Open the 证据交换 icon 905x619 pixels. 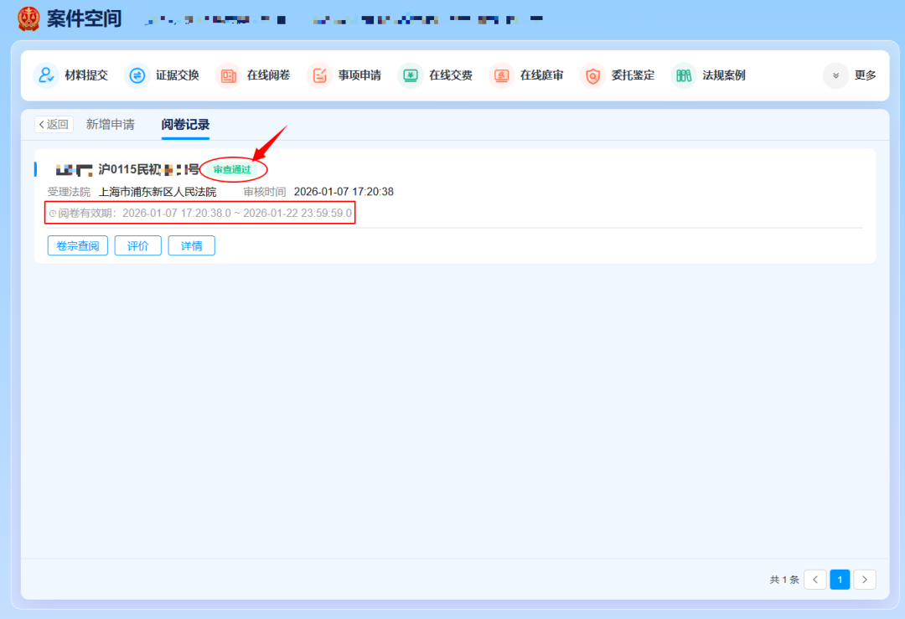[137, 75]
